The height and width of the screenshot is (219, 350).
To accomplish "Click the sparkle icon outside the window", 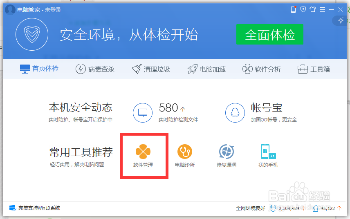I will tap(341, 20).
